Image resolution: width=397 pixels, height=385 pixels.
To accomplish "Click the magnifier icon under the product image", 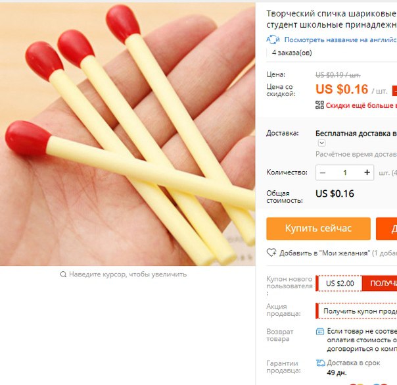I will tap(63, 274).
